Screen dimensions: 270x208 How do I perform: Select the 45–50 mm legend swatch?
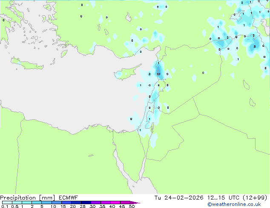(125, 202)
